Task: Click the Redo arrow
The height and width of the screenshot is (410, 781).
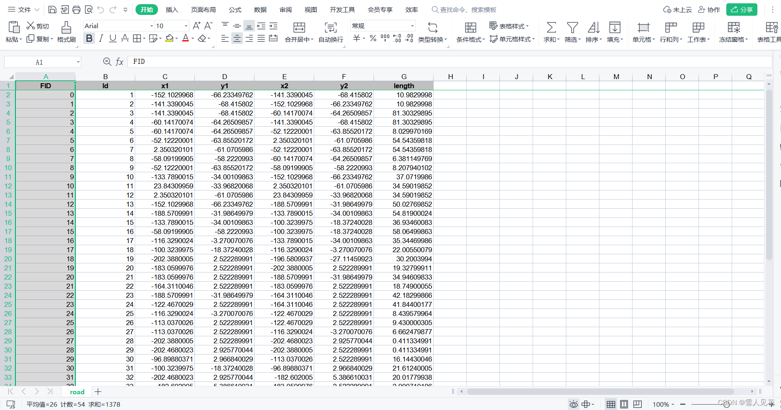Action: (x=113, y=10)
